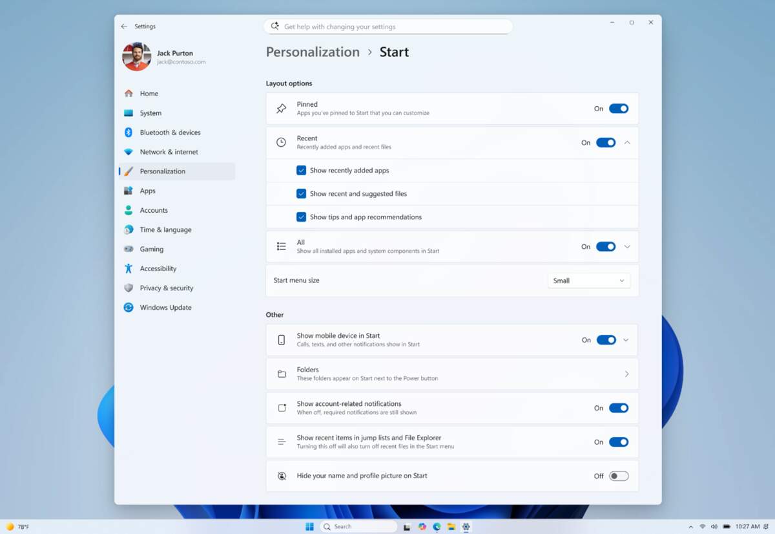Collapse the Recent section chevron
The width and height of the screenshot is (775, 534).
627,142
